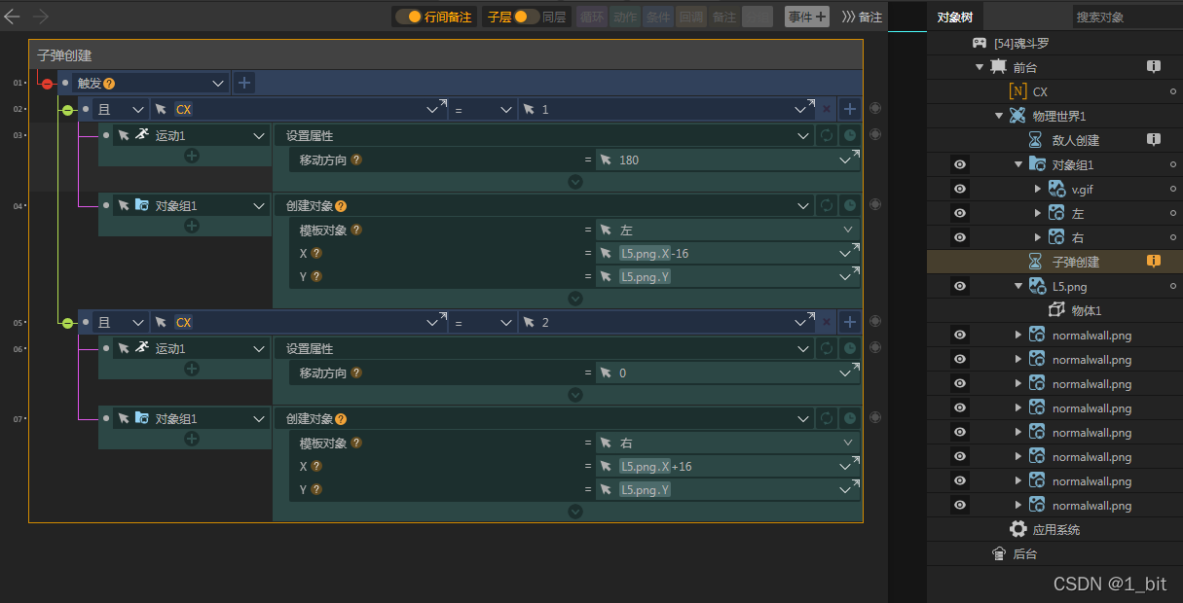The image size is (1183, 603).
Task: Hide L5.png using its eye icon
Action: tap(960, 286)
